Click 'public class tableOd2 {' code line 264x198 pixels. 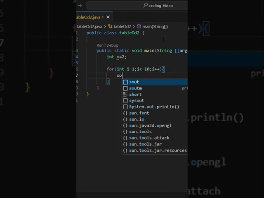(x=115, y=33)
